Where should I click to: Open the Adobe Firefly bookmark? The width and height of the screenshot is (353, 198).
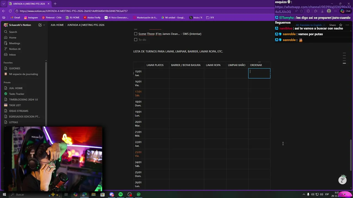92,18
